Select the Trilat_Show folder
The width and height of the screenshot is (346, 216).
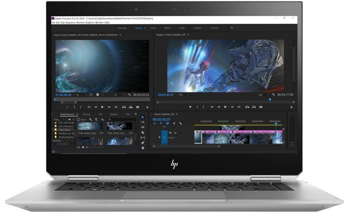[x=64, y=130]
